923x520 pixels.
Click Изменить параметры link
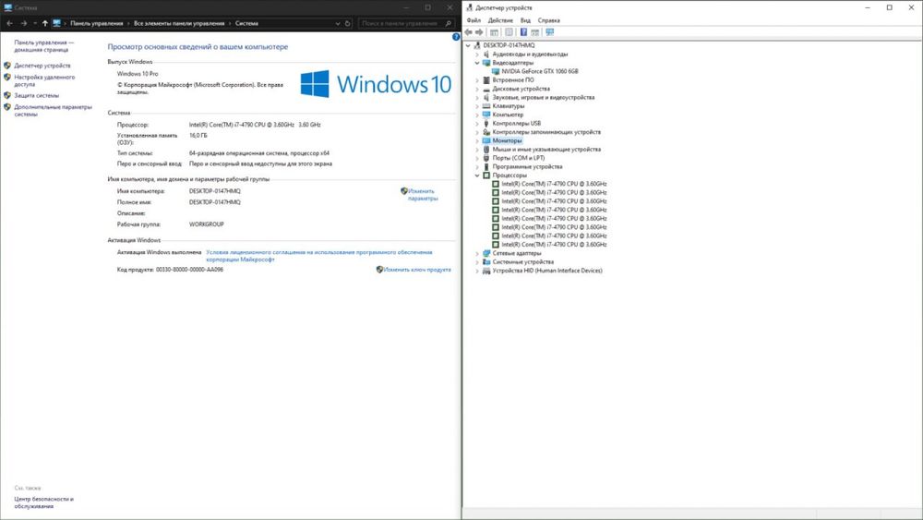(423, 195)
